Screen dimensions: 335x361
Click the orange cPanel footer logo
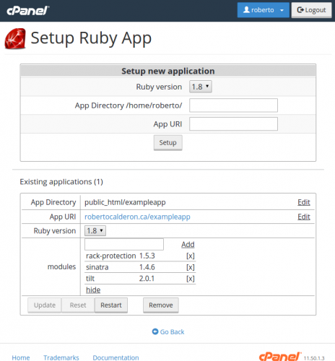[x=280, y=357]
